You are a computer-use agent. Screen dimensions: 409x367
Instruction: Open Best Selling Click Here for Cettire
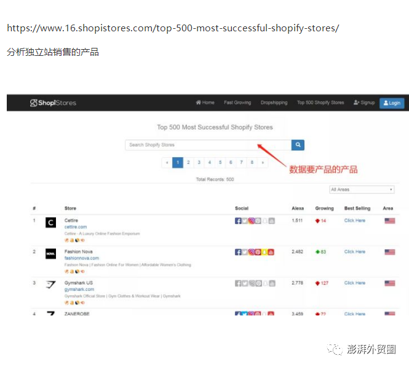pos(354,220)
